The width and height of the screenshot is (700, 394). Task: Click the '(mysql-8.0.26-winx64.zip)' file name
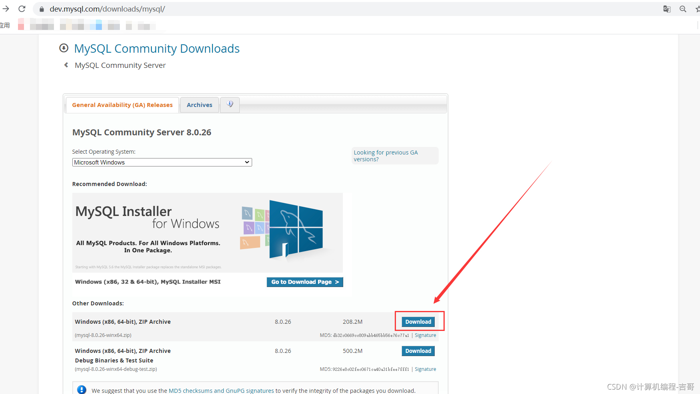[103, 335]
